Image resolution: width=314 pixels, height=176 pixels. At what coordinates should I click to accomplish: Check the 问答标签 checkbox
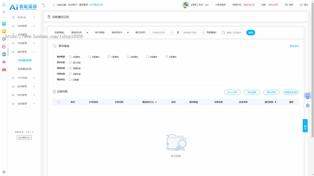[70, 74]
